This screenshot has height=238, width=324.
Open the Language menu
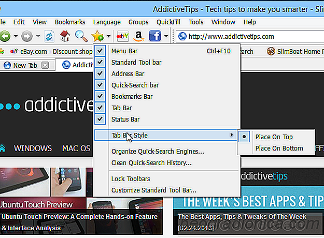click(107, 22)
